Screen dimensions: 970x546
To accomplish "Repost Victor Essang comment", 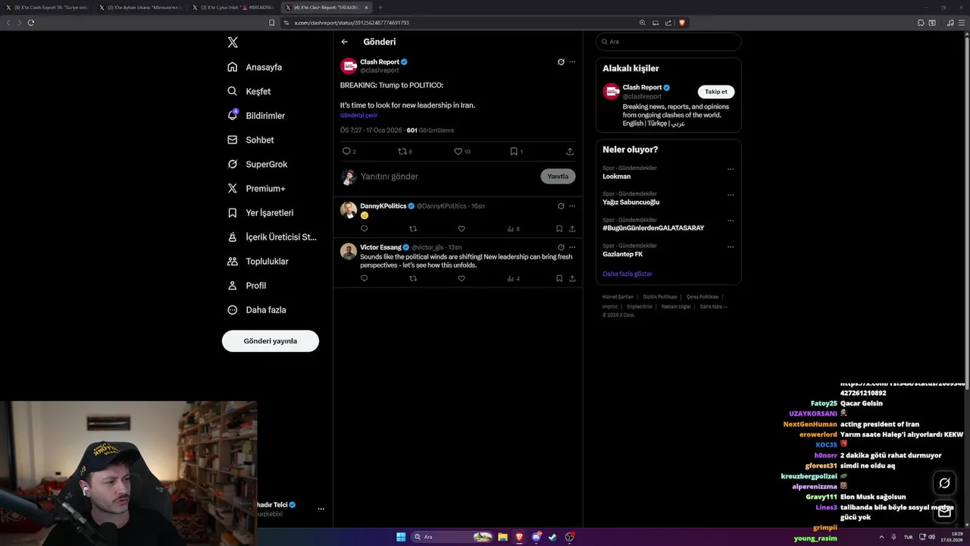I will click(413, 278).
